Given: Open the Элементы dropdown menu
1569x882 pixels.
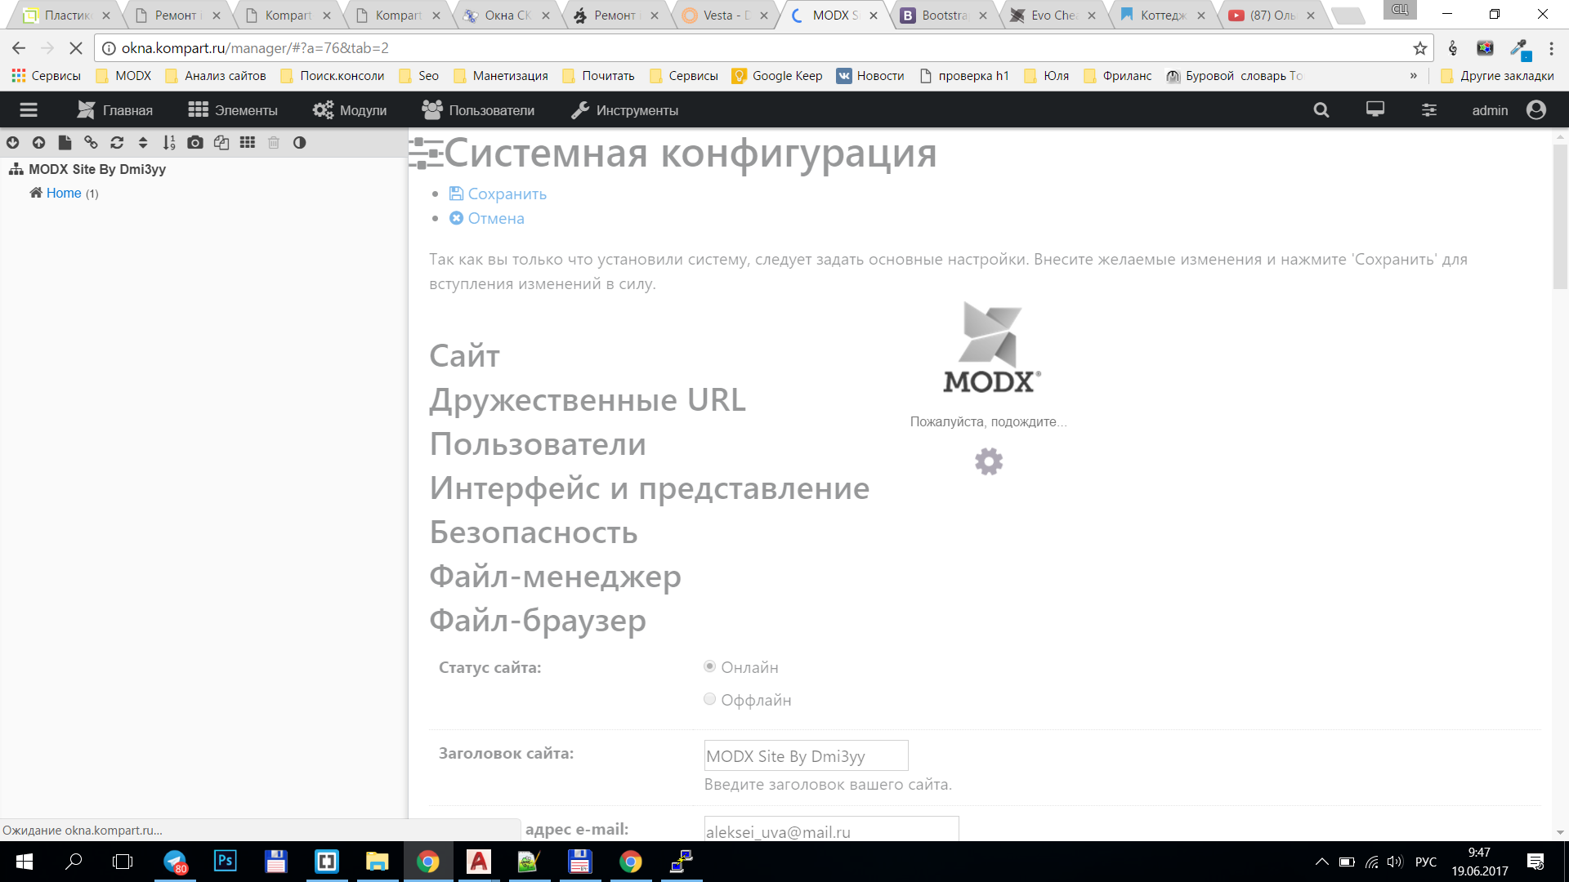Looking at the screenshot, I should click(233, 110).
